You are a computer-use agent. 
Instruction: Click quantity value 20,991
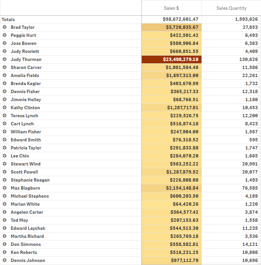click(250, 164)
